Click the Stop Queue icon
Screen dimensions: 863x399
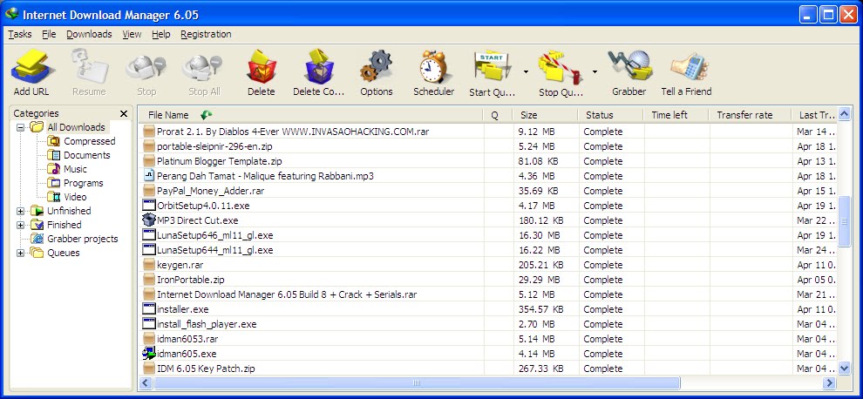click(x=560, y=66)
